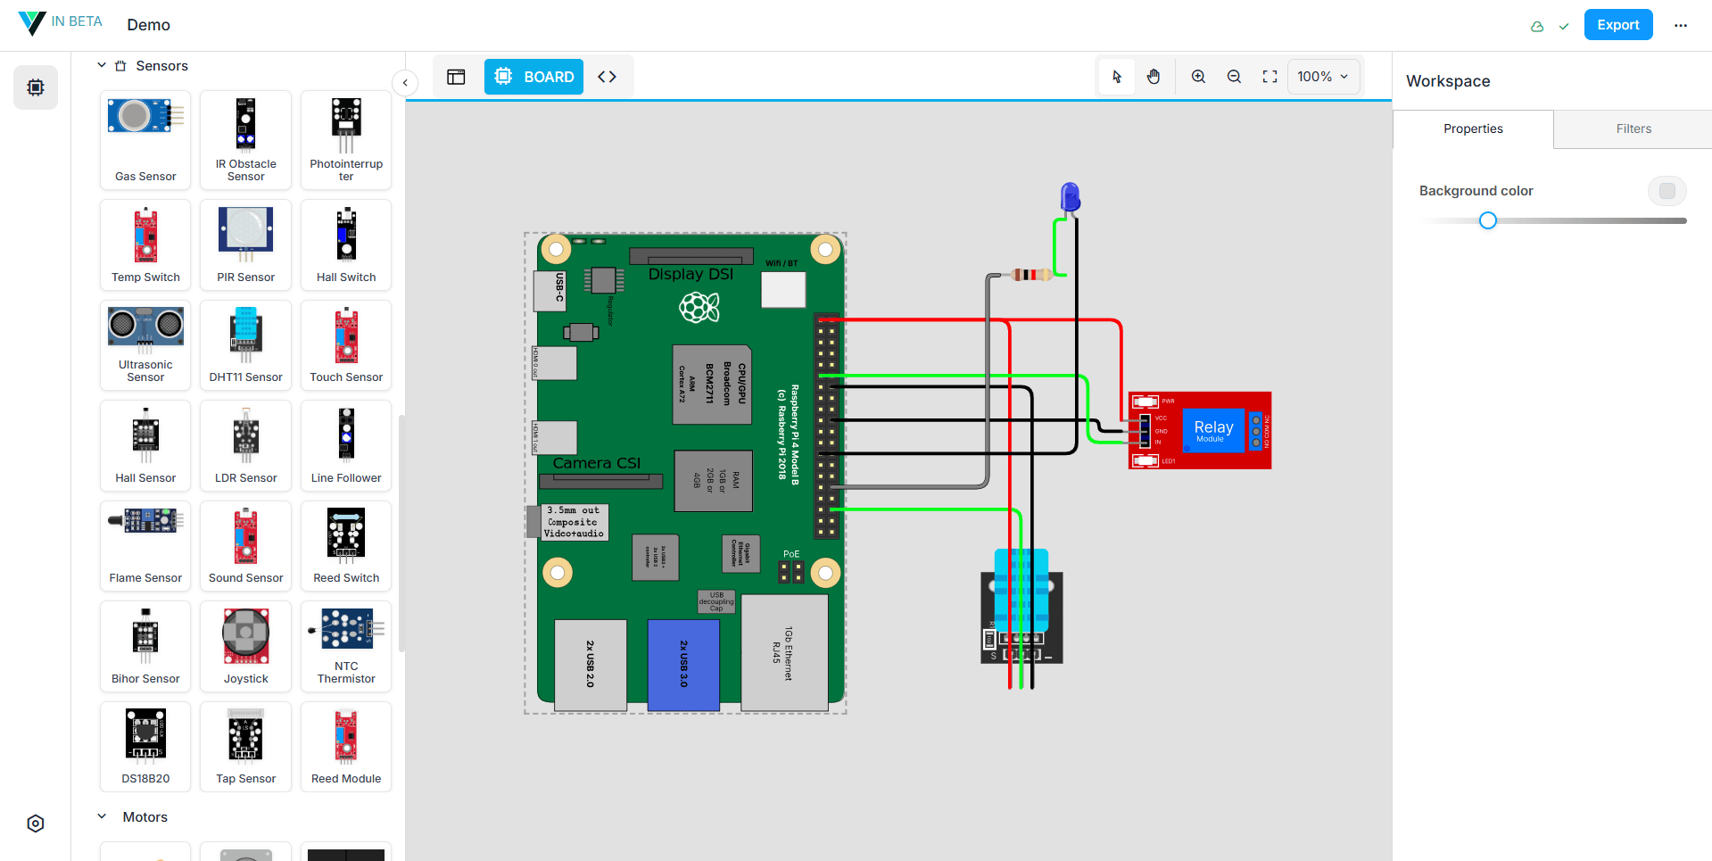Collapse the component panel with arrow button

[x=405, y=83]
